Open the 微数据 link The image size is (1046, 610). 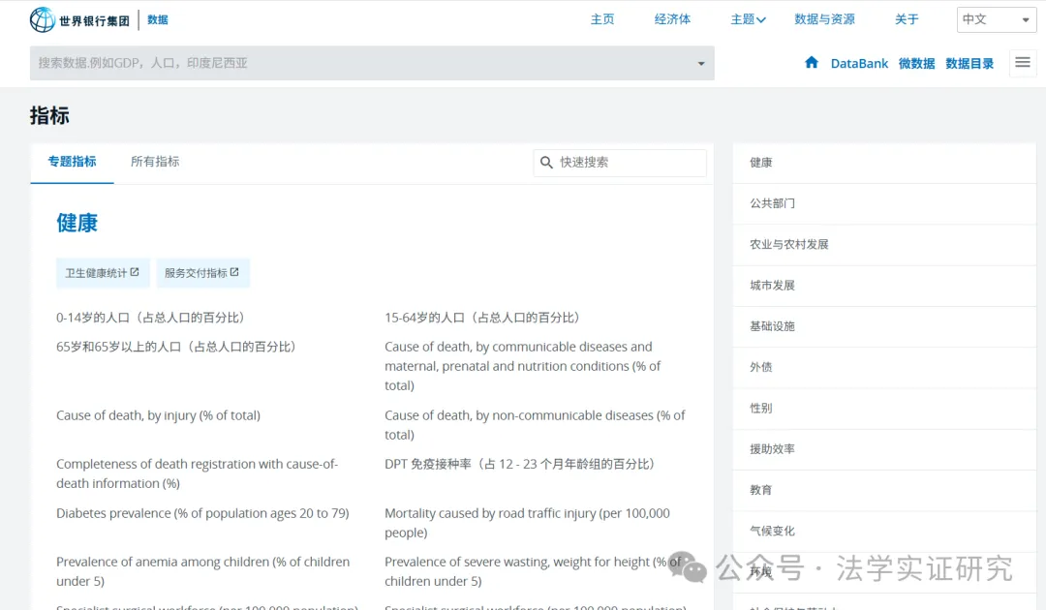916,63
